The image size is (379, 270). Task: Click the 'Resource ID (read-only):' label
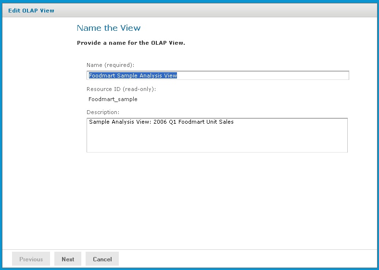121,89
